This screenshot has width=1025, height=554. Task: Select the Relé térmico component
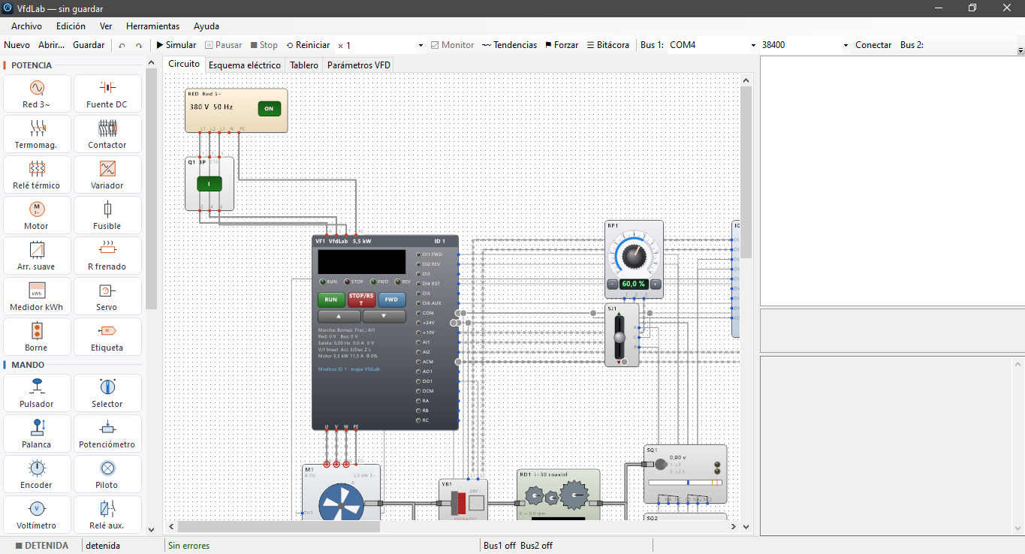point(37,174)
